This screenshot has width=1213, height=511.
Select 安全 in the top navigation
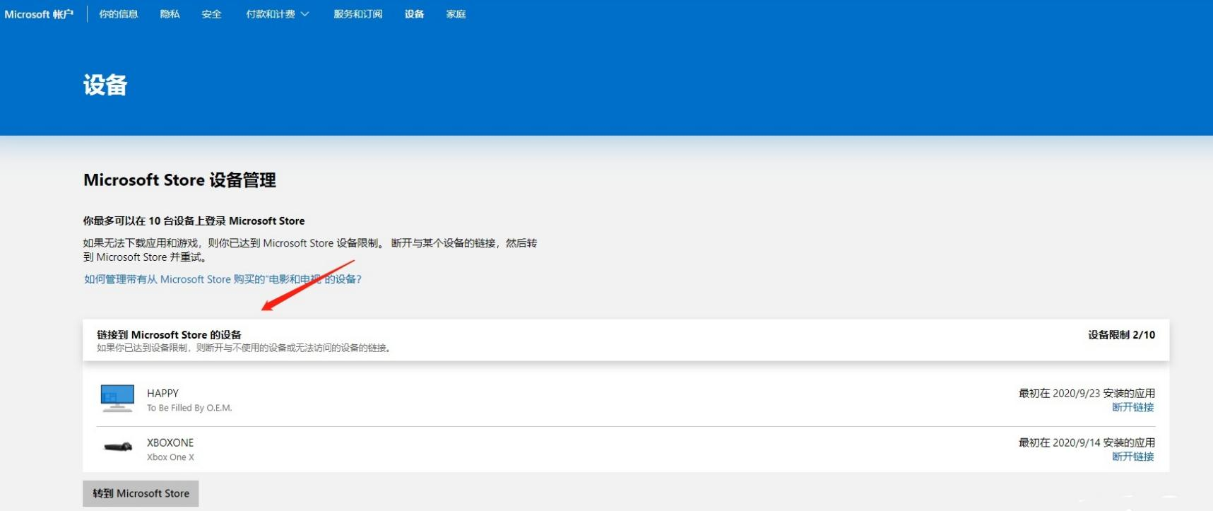click(x=211, y=14)
